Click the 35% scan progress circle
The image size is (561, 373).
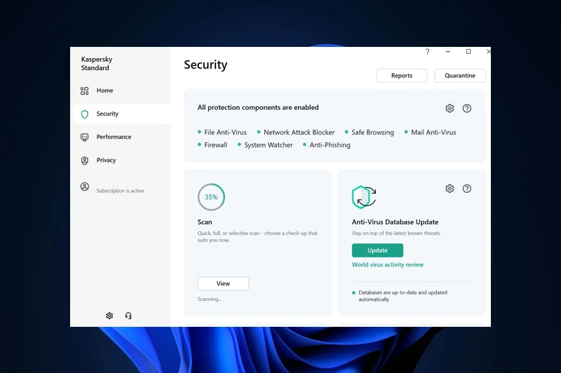click(x=211, y=197)
